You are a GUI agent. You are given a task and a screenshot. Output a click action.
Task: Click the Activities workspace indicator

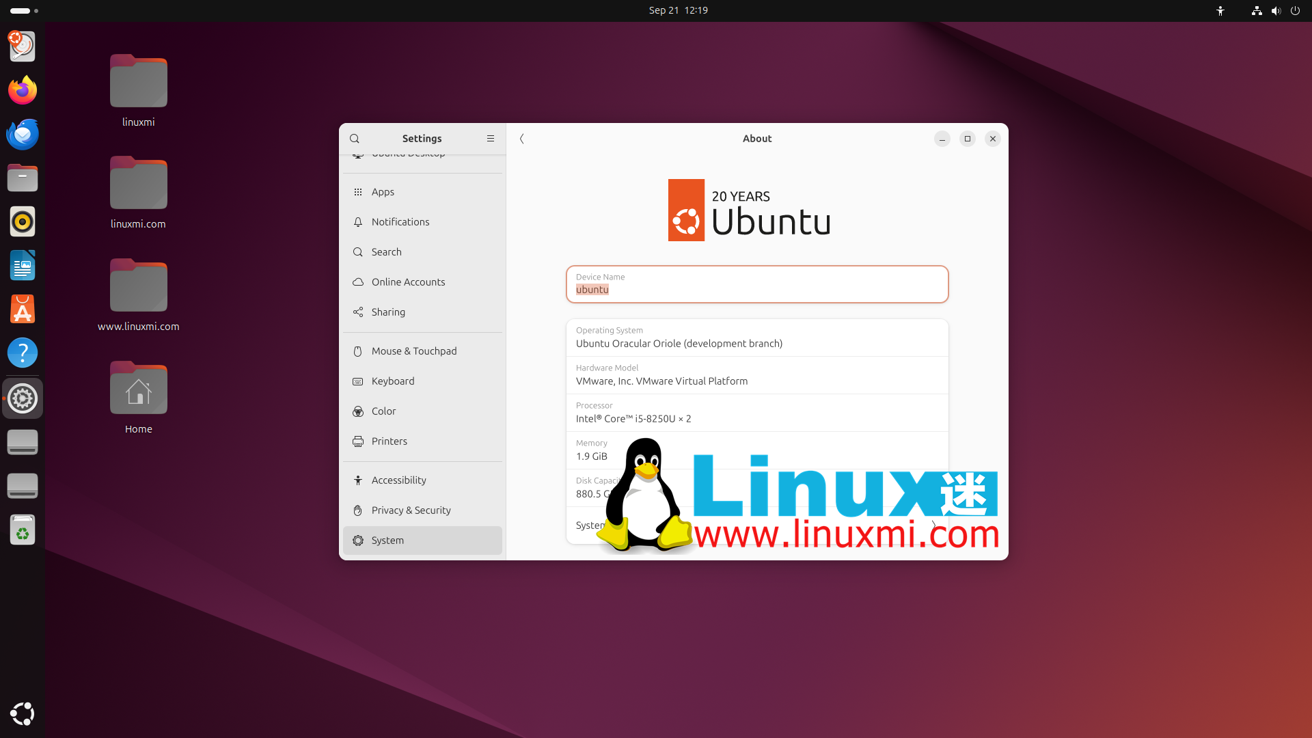click(24, 10)
